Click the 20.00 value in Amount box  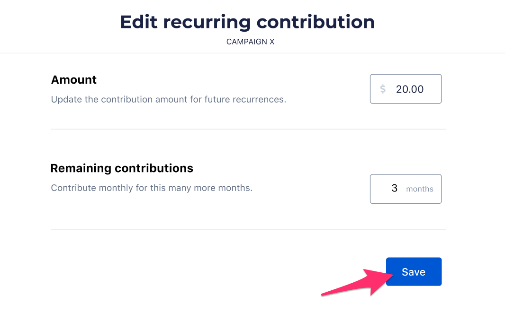(x=410, y=89)
